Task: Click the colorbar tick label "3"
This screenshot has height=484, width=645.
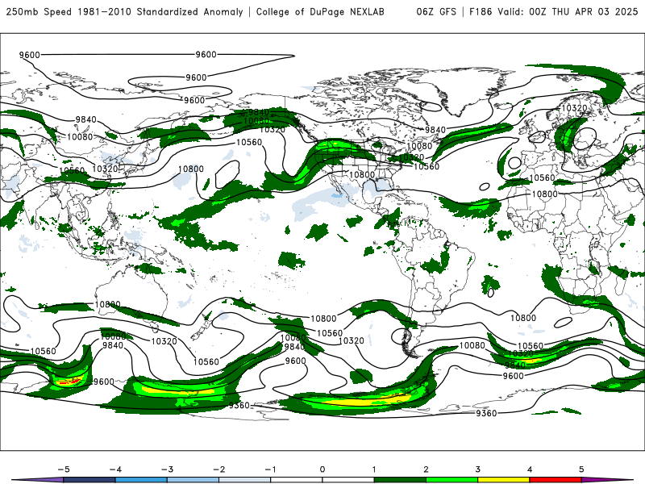Action: coord(477,469)
